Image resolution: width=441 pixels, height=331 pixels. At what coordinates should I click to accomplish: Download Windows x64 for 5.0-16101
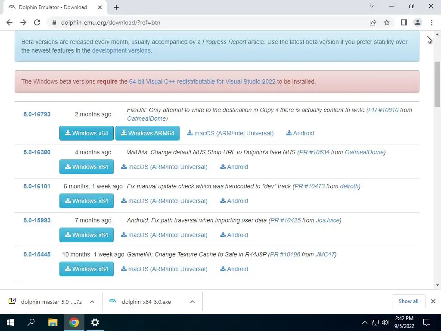pos(86,201)
